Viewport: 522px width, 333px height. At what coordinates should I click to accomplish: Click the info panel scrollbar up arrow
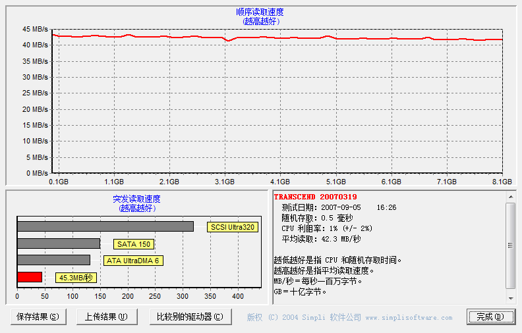(511, 197)
